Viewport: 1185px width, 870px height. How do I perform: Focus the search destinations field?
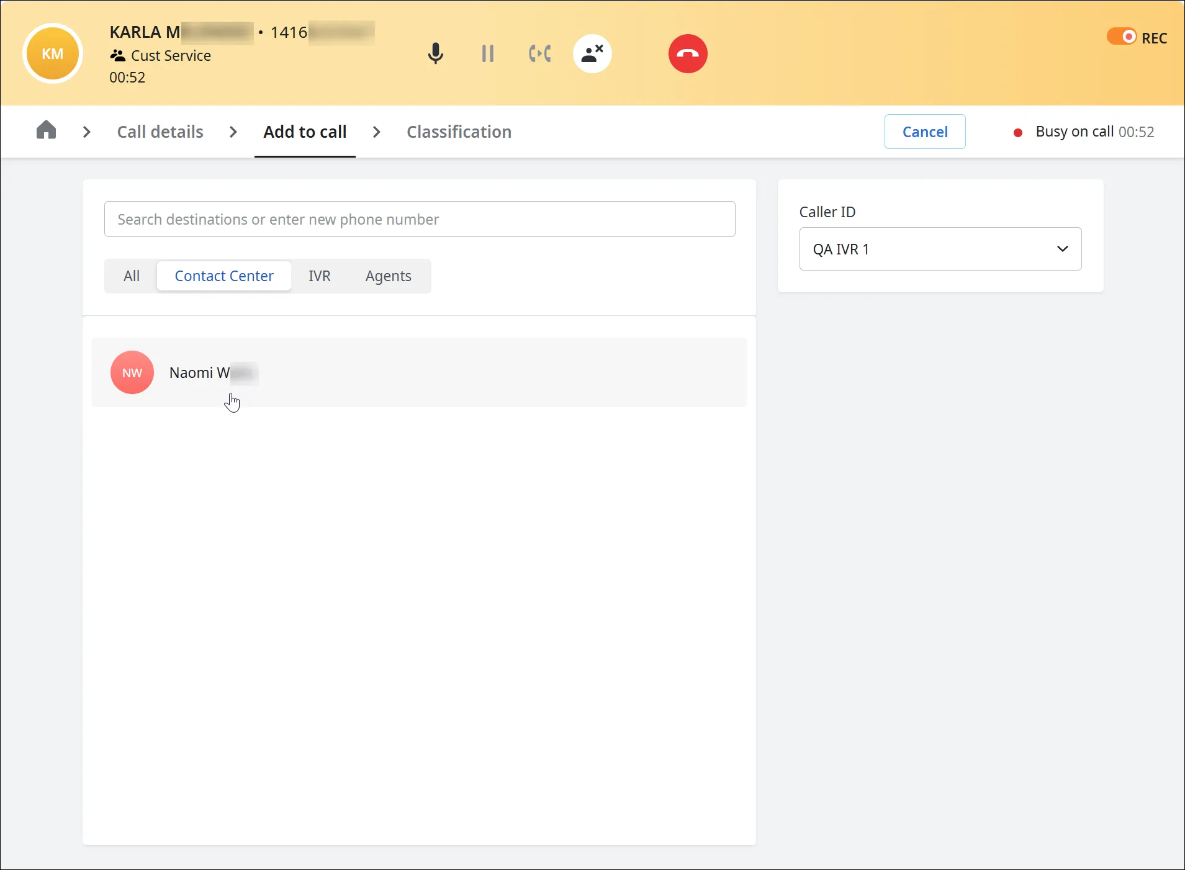420,219
